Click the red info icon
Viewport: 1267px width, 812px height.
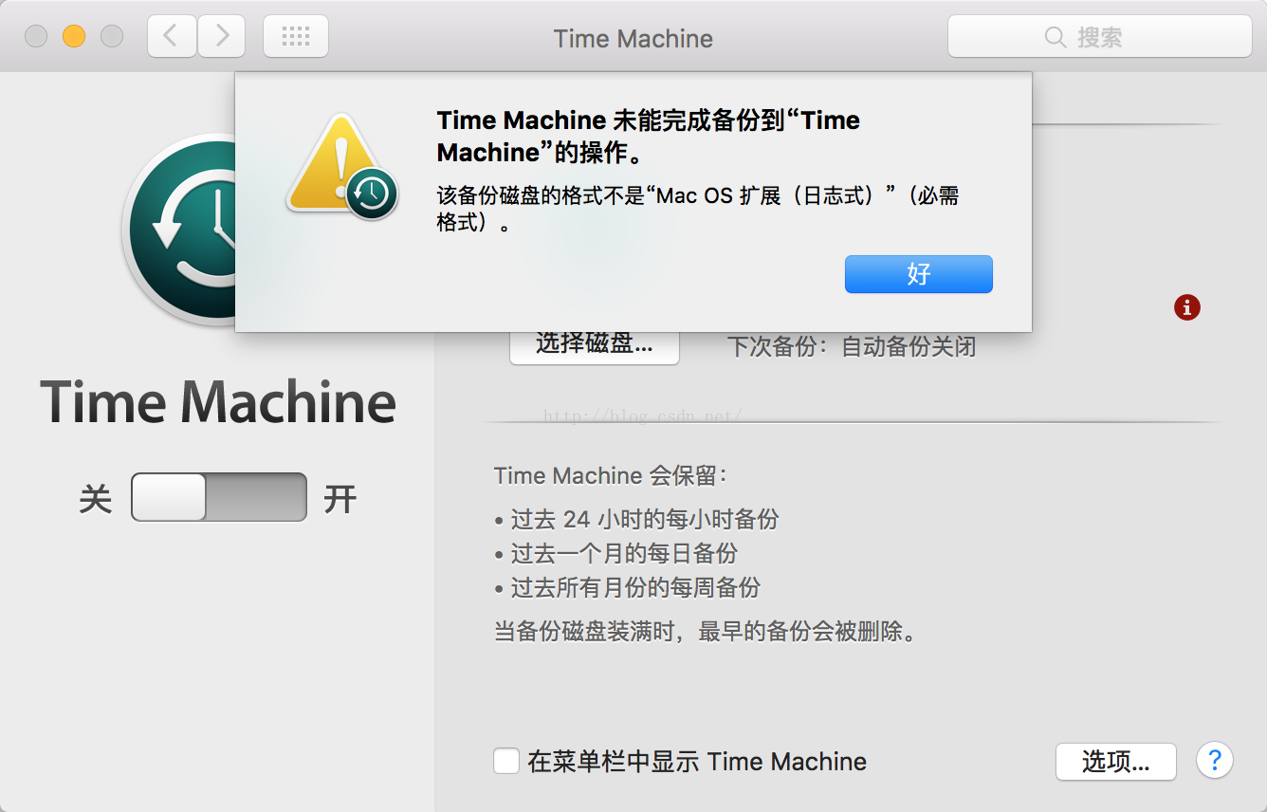(x=1186, y=307)
